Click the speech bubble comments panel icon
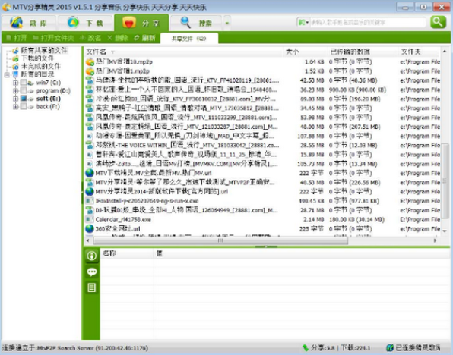The width and height of the screenshot is (453, 355). pyautogui.click(x=91, y=272)
